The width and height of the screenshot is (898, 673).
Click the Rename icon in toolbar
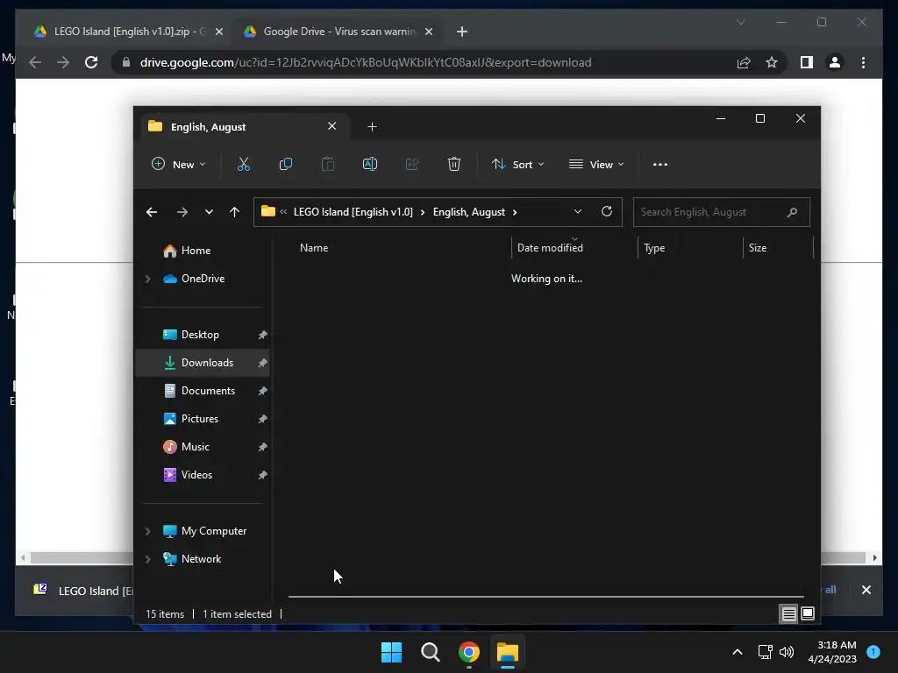pyautogui.click(x=370, y=164)
